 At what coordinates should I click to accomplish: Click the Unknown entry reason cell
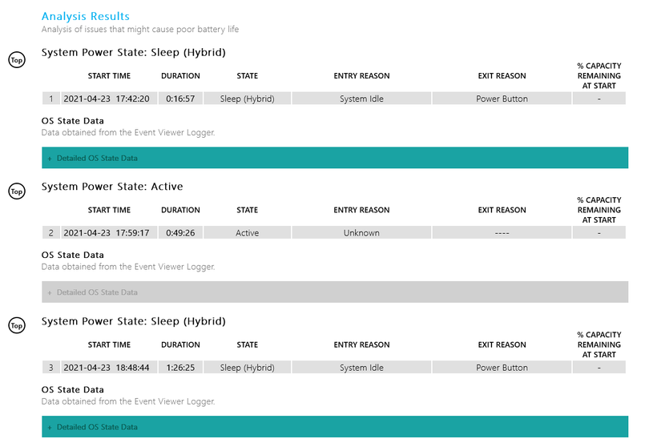click(361, 232)
